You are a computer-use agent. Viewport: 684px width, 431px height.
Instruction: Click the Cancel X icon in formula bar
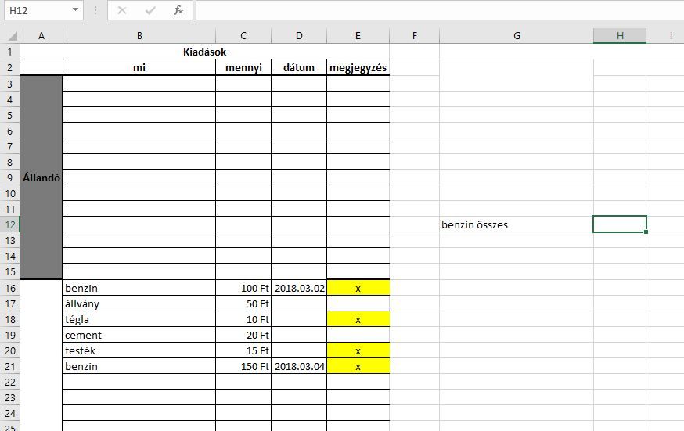pos(122,10)
